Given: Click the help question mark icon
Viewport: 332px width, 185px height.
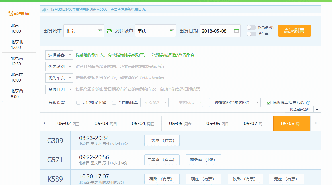Looking at the screenshot, I should [308, 103].
